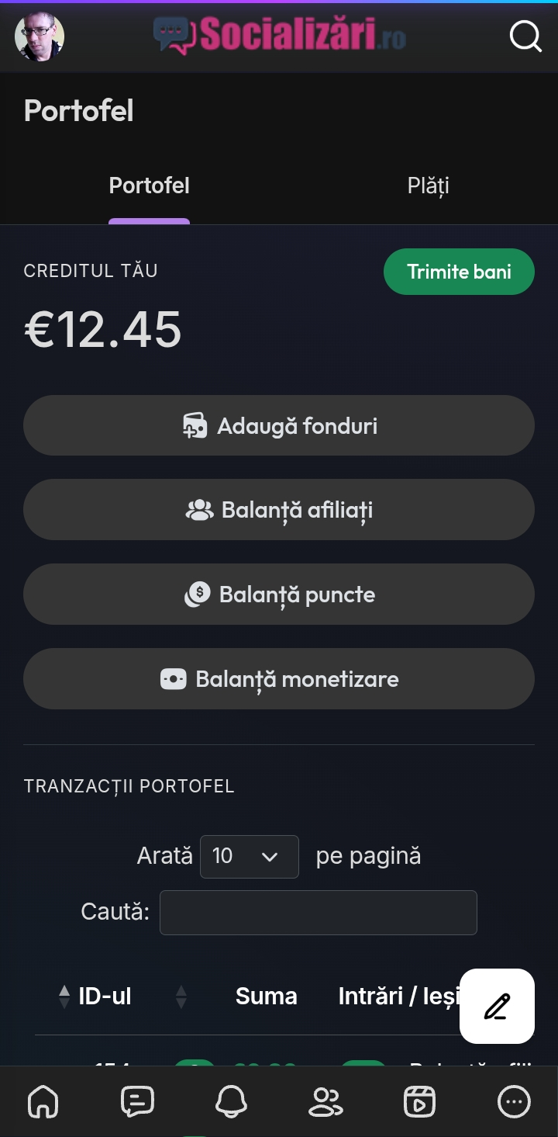The width and height of the screenshot is (558, 1137).
Task: Click the profile avatar photo
Action: pos(40,36)
